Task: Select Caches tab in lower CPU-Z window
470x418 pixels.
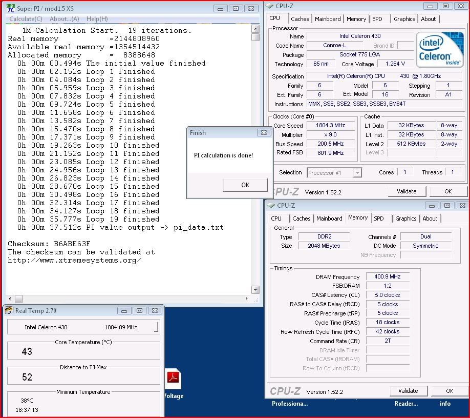Action: (301, 218)
